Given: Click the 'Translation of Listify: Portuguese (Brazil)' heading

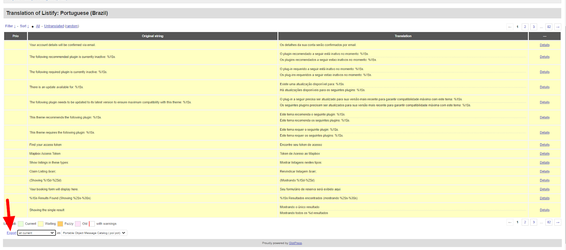Looking at the screenshot, I should (x=57, y=13).
